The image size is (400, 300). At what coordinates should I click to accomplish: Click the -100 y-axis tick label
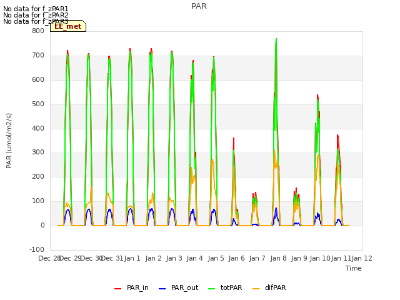(37, 249)
